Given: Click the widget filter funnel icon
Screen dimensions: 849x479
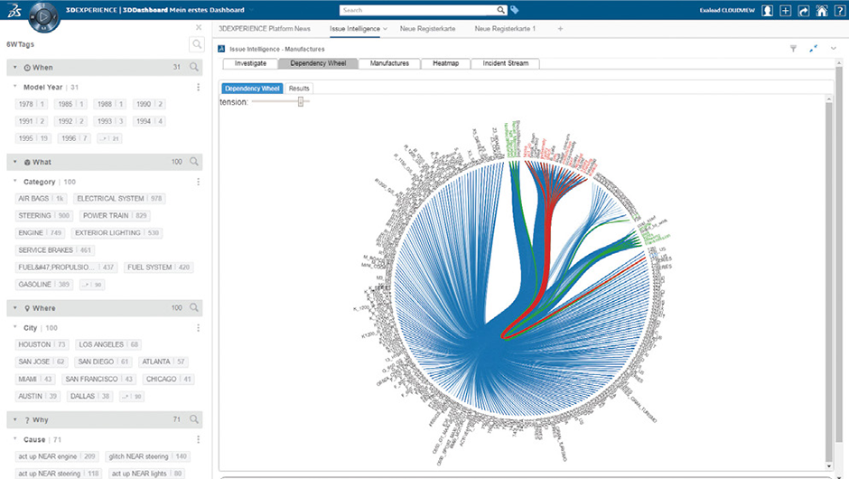Looking at the screenshot, I should pyautogui.click(x=794, y=48).
